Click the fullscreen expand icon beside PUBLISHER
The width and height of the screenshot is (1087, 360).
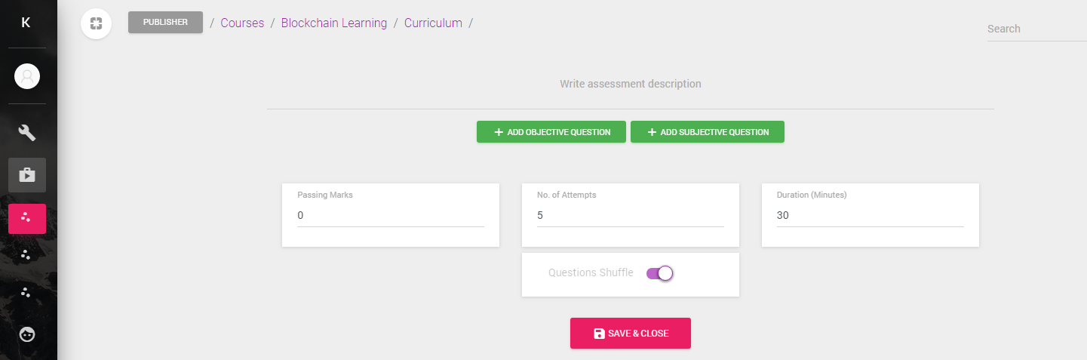pyautogui.click(x=96, y=23)
